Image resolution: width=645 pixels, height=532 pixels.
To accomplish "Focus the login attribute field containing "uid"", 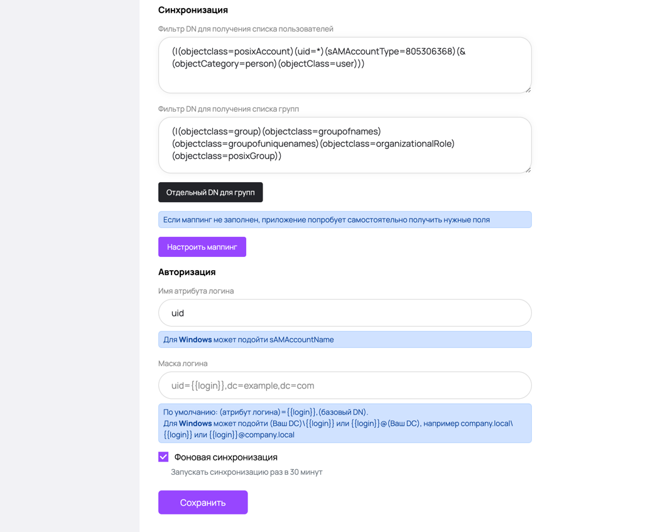I will click(x=344, y=313).
